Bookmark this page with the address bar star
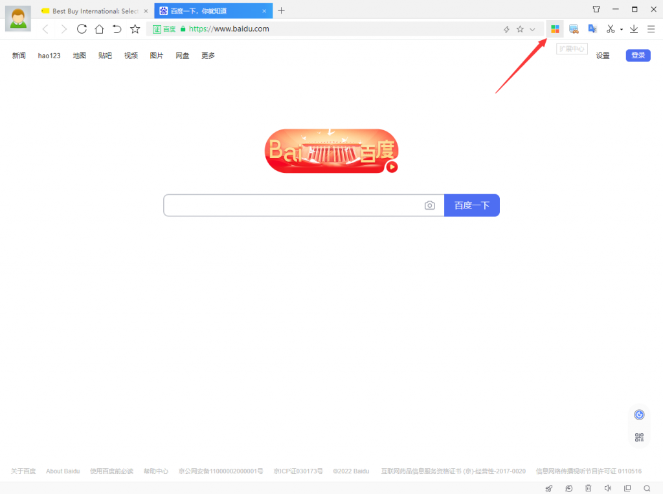The image size is (663, 494). tap(520, 29)
